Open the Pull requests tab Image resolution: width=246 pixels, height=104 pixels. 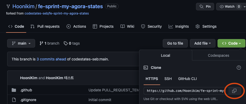click(45, 26)
